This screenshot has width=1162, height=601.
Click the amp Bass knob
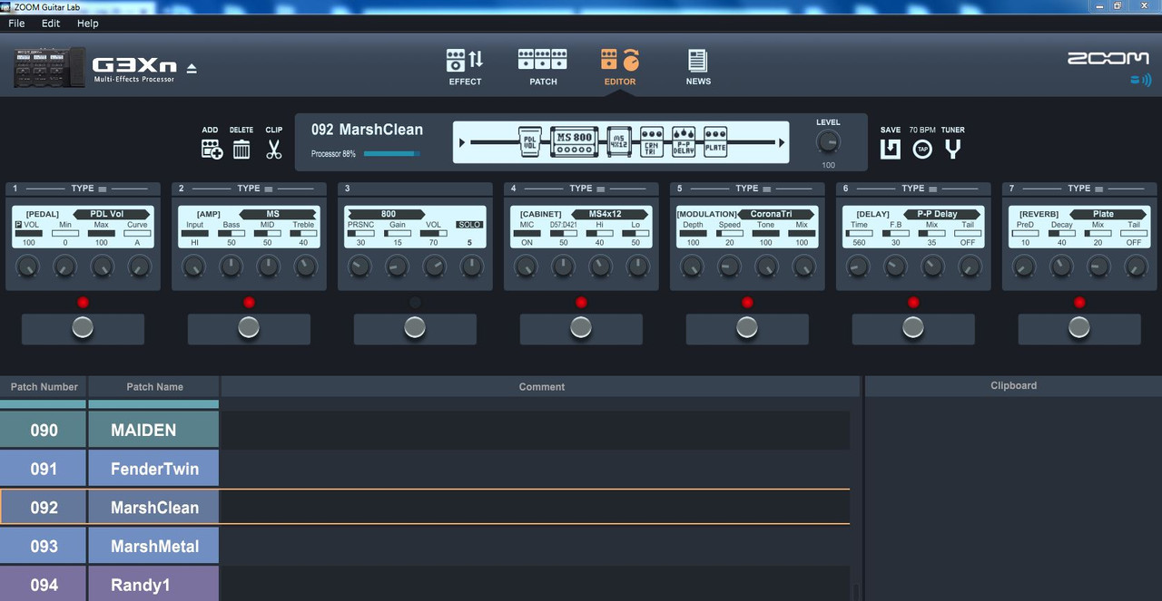(x=231, y=267)
